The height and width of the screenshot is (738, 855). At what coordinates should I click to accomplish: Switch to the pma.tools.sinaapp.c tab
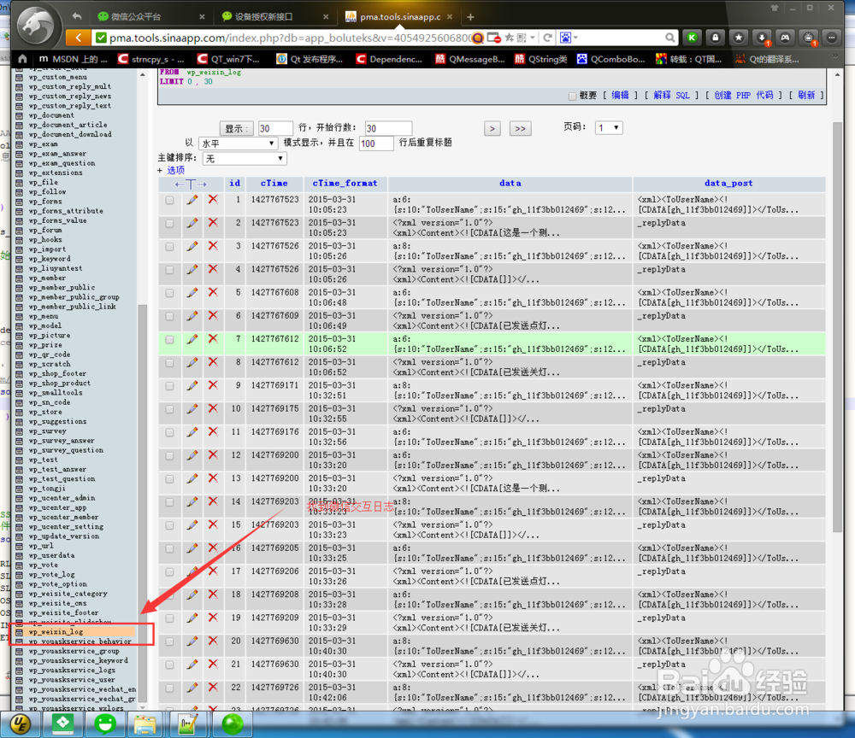pyautogui.click(x=399, y=16)
